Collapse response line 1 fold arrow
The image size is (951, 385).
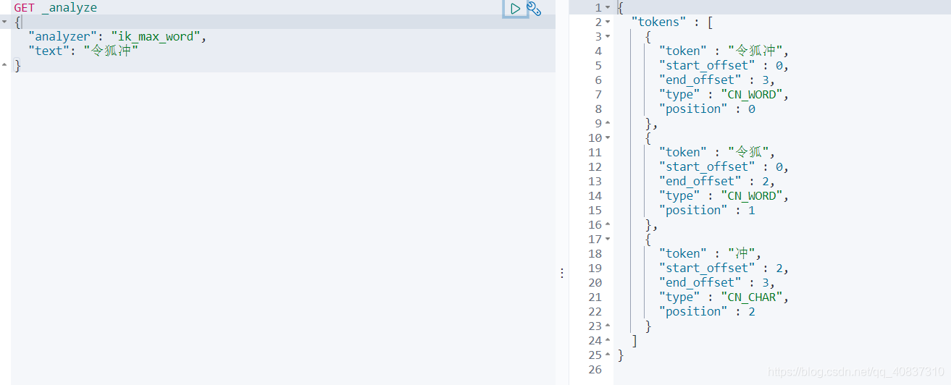click(x=608, y=8)
